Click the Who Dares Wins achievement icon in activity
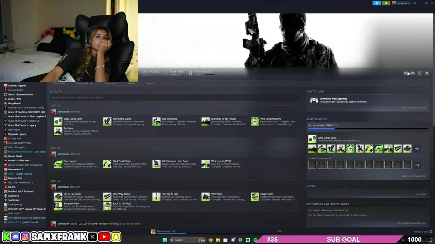435x244 pixels. (x=58, y=121)
